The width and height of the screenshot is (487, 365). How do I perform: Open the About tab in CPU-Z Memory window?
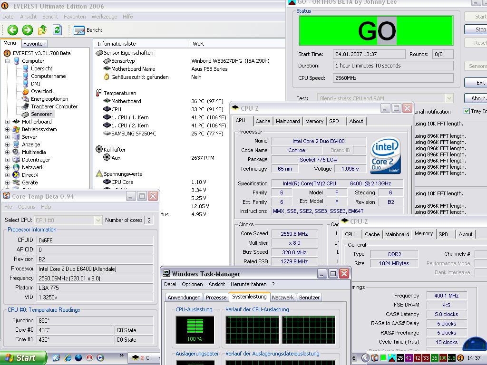(466, 234)
